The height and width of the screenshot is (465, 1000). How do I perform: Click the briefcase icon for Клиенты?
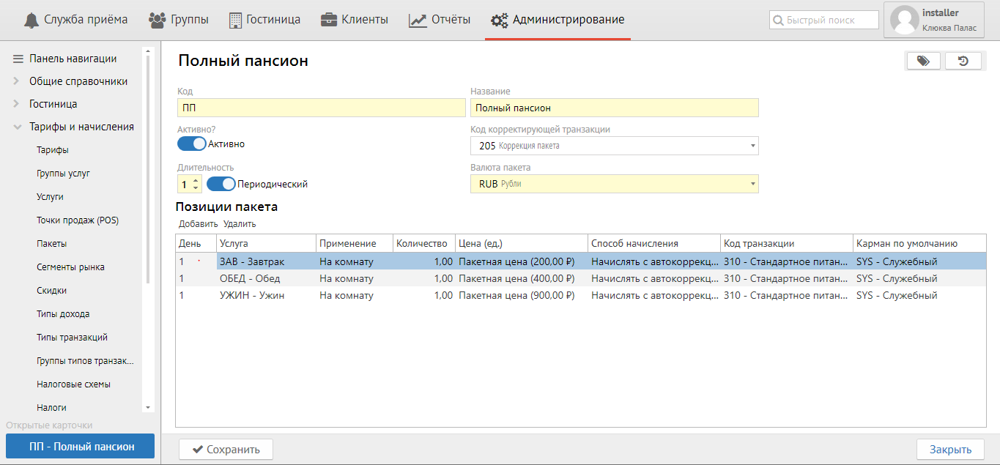coord(329,20)
